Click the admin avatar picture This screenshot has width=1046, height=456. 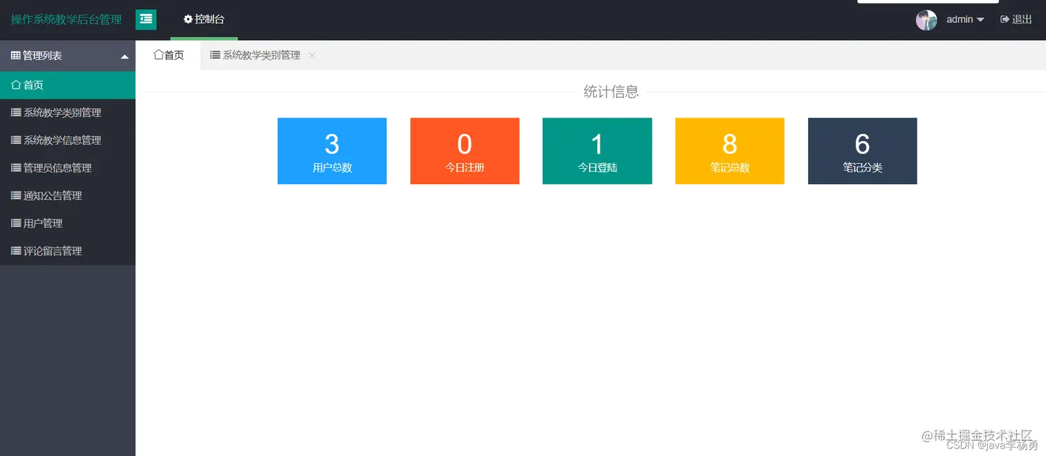click(926, 20)
